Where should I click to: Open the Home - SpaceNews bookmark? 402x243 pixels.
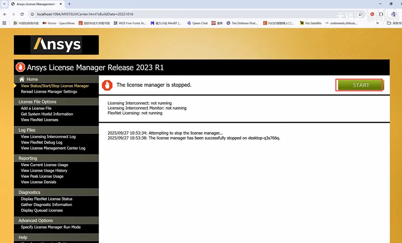point(59,23)
